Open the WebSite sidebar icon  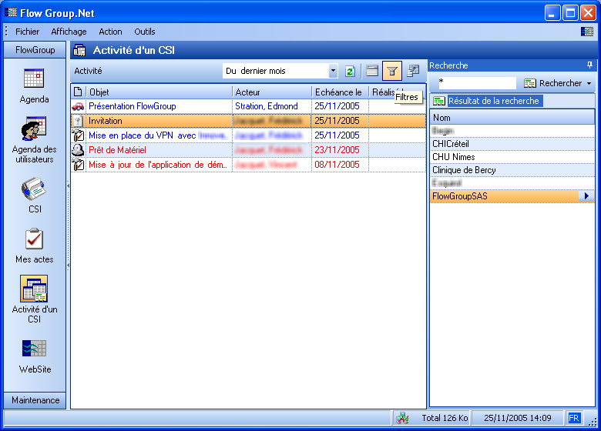[34, 356]
